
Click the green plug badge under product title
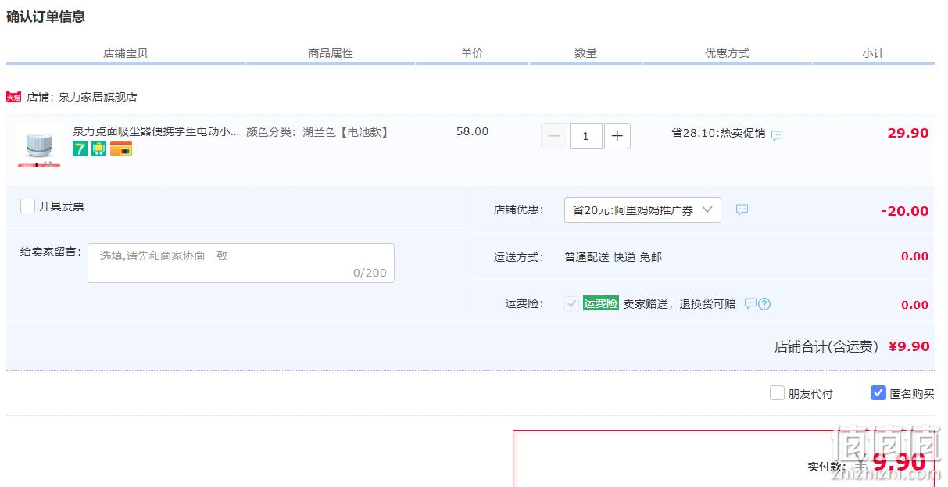(98, 149)
